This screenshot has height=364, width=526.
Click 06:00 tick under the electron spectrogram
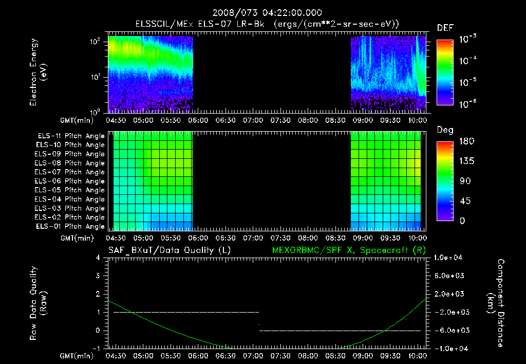pyautogui.click(x=198, y=120)
